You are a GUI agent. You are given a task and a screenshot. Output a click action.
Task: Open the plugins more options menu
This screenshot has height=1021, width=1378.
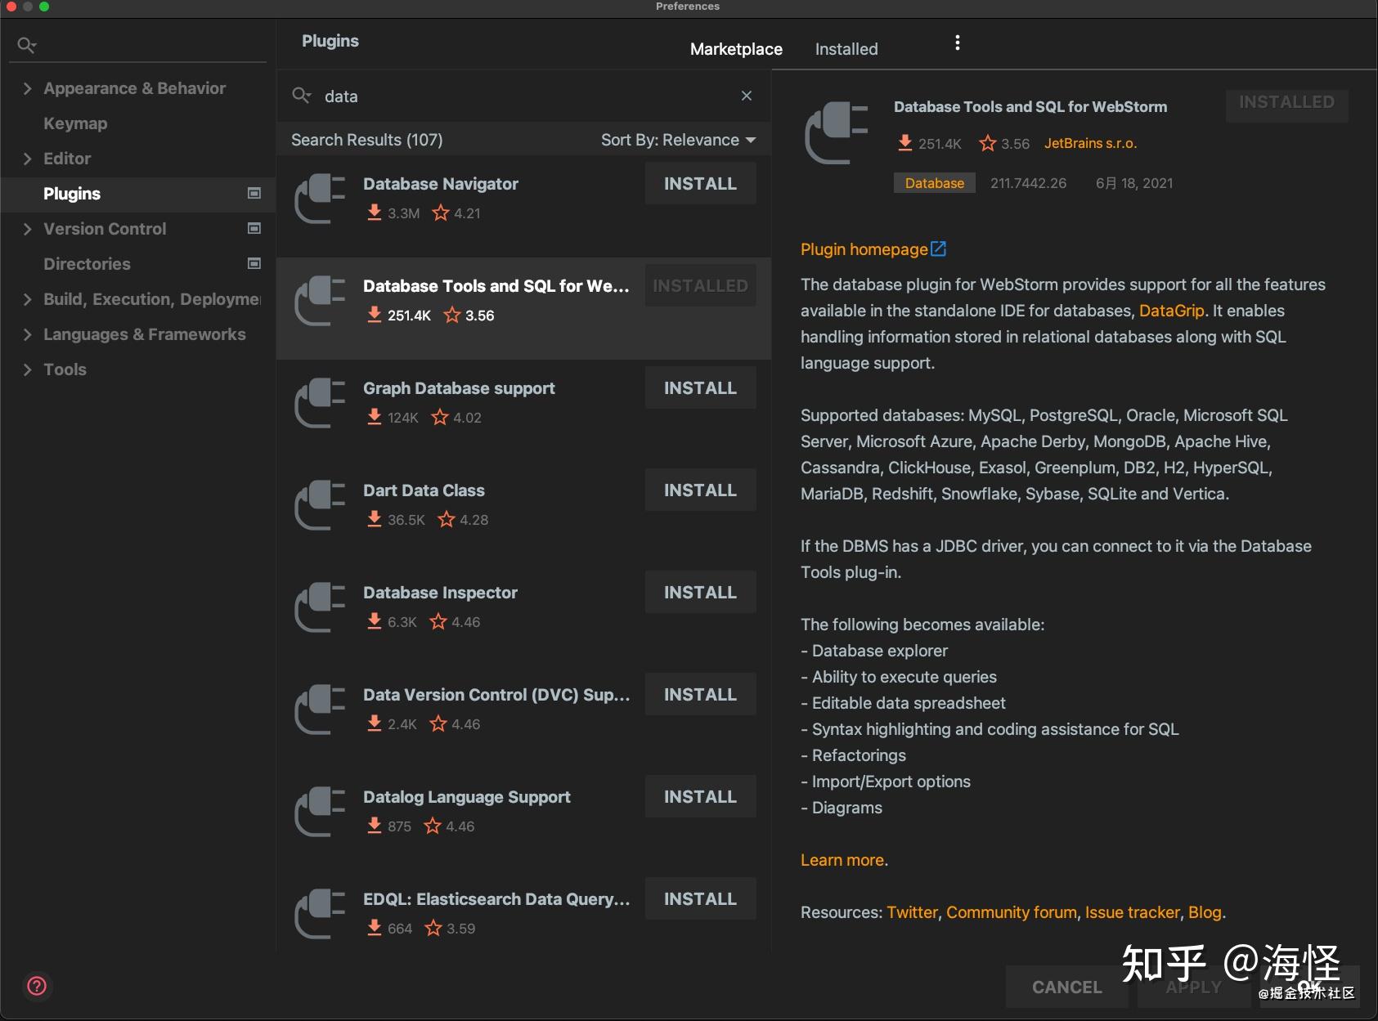[957, 43]
